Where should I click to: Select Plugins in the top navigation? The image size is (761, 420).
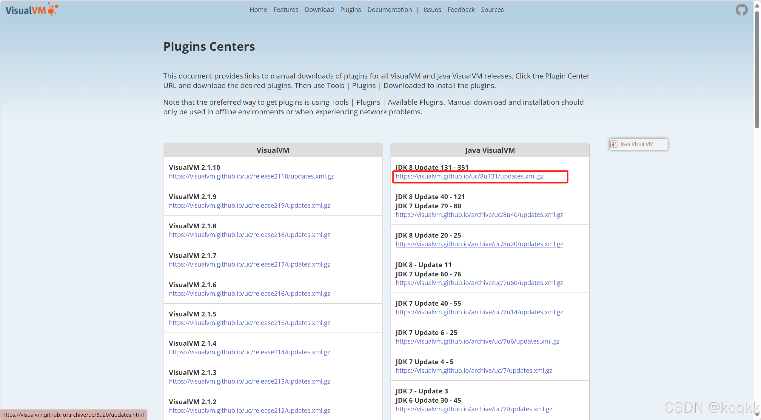[350, 10]
